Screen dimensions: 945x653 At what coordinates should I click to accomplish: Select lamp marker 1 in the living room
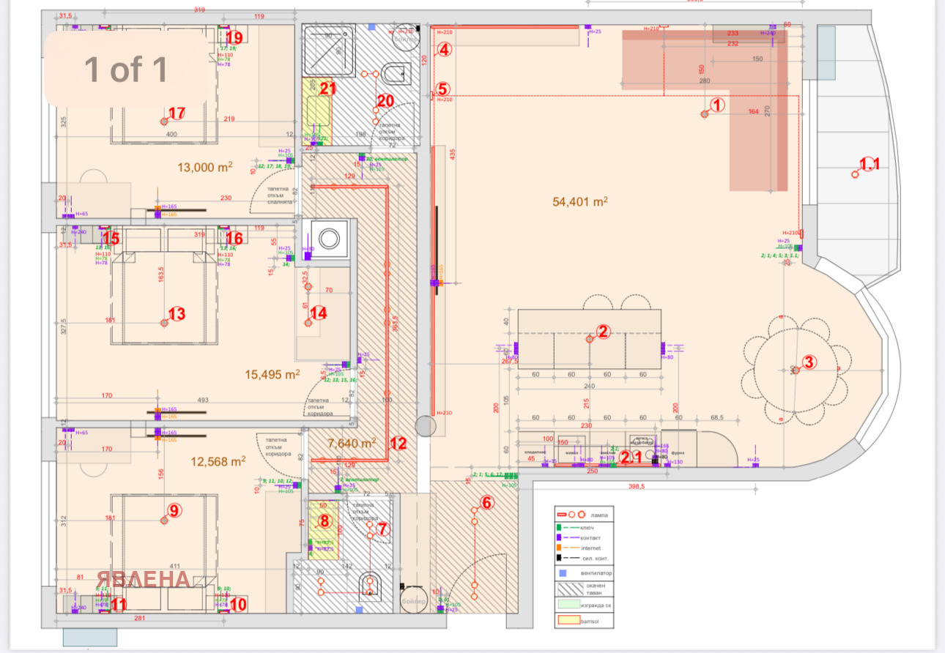(717, 105)
